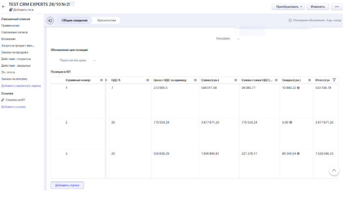Open the three-dots more options menu
This screenshot has width=345, height=200.
[x=337, y=6]
